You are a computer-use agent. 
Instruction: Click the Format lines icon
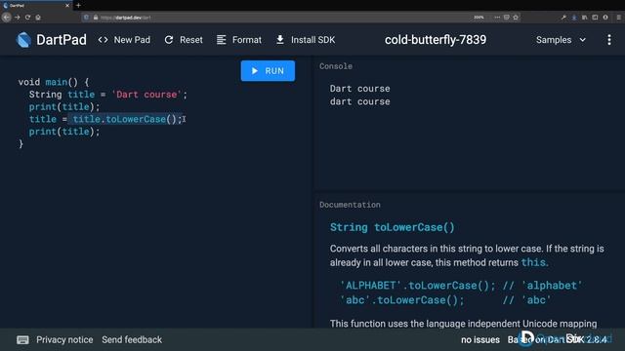coord(222,40)
